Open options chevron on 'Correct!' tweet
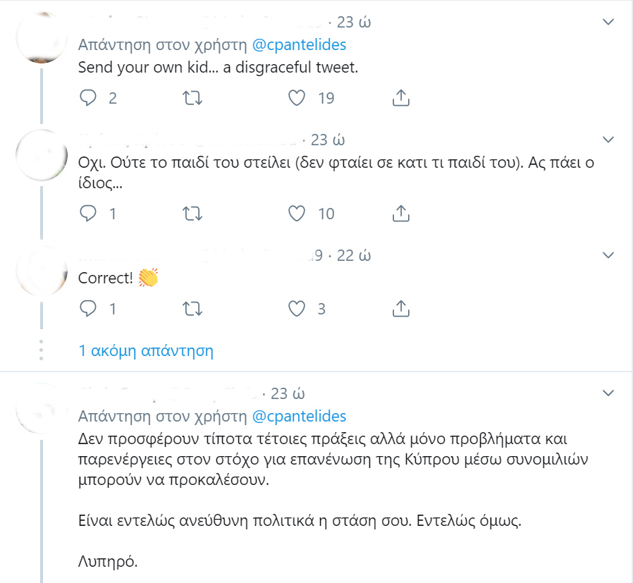 [x=608, y=255]
